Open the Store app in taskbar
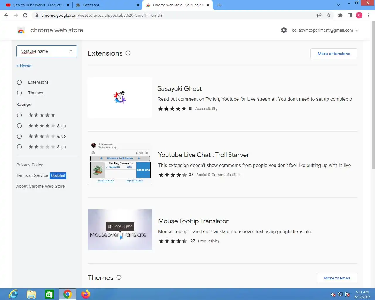The image size is (375, 300). 50,294
